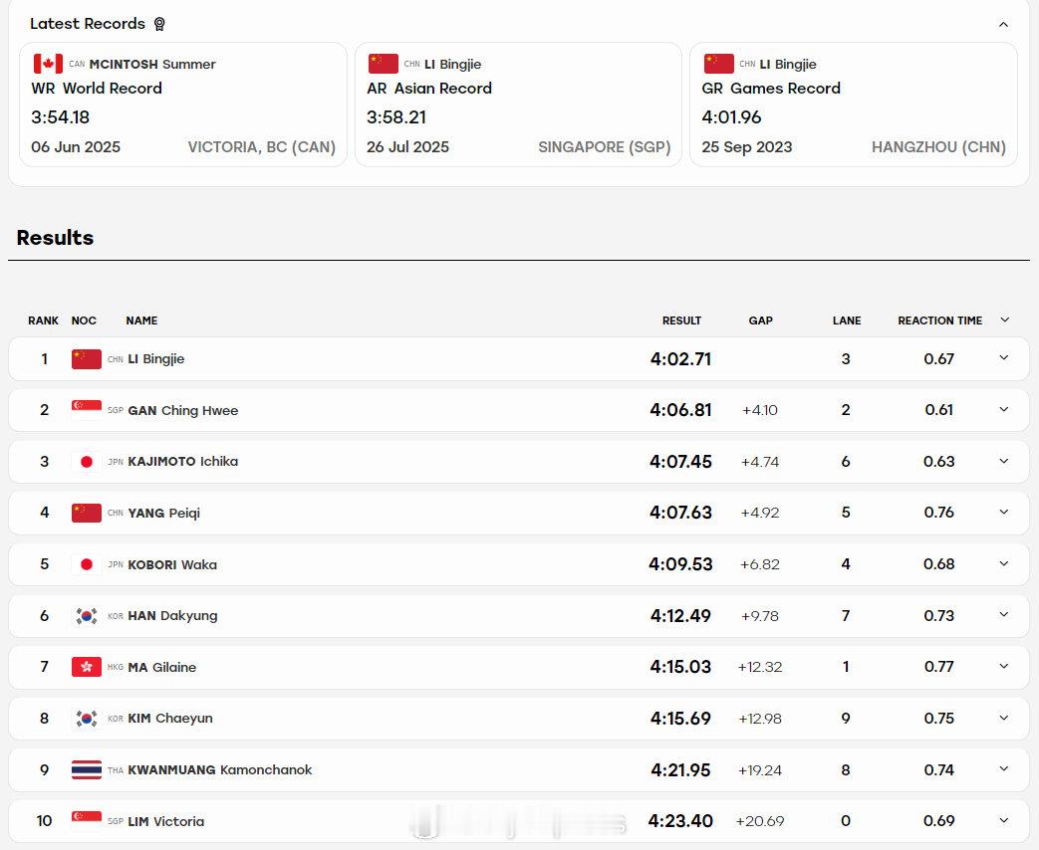The image size is (1039, 850).
Task: Open athlete link KOBORI Waka
Action: pos(172,564)
